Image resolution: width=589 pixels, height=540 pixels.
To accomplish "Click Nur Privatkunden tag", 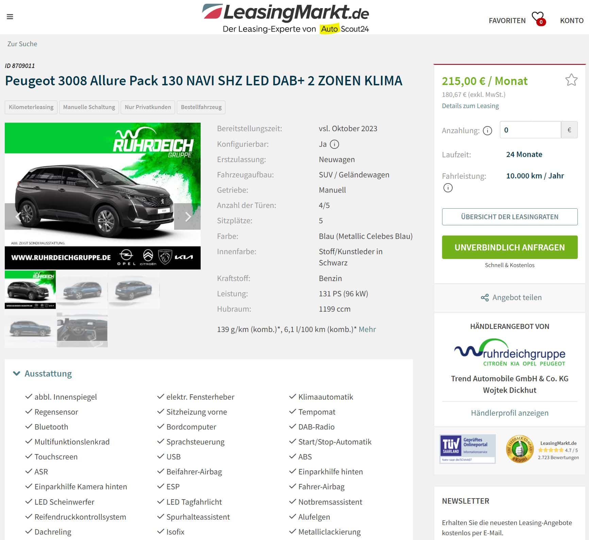I will pos(148,107).
